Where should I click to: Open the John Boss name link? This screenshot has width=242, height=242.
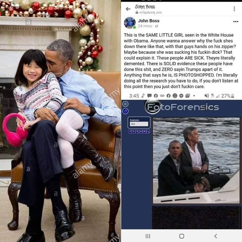149,21
